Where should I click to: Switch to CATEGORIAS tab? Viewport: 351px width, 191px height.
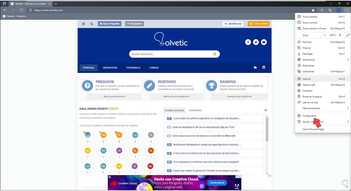[x=195, y=110]
